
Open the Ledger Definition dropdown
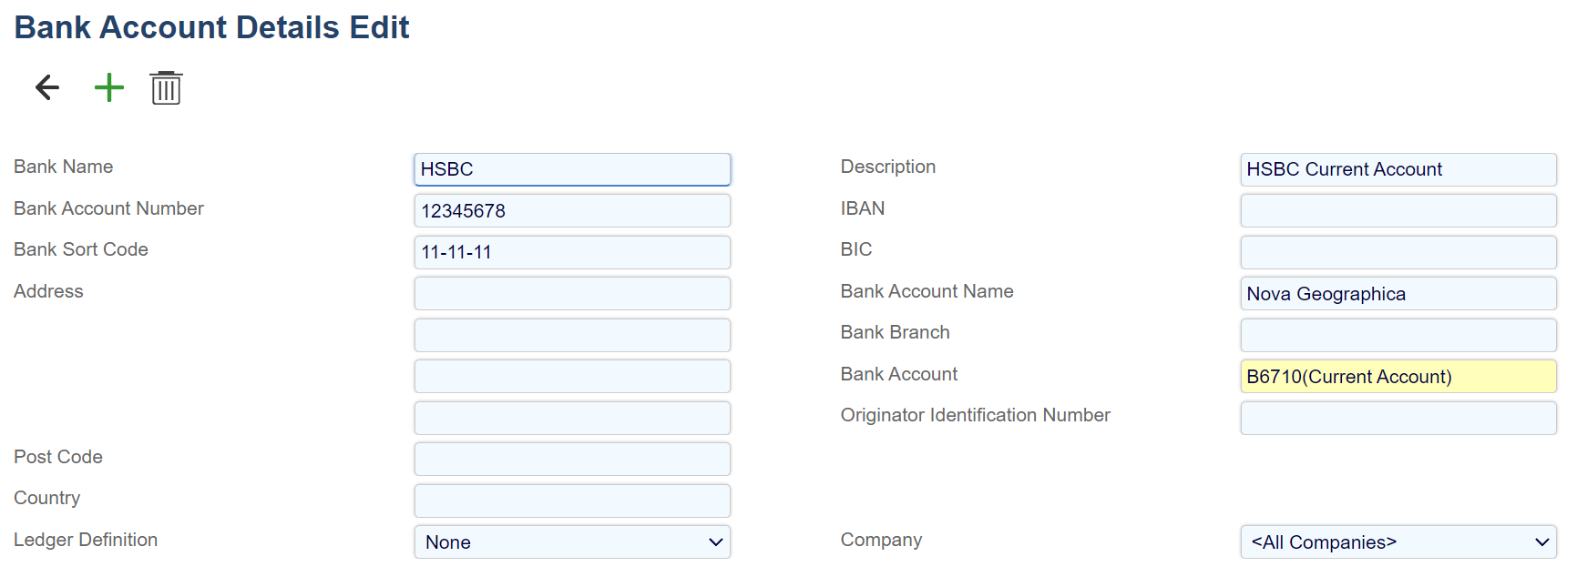pos(572,542)
